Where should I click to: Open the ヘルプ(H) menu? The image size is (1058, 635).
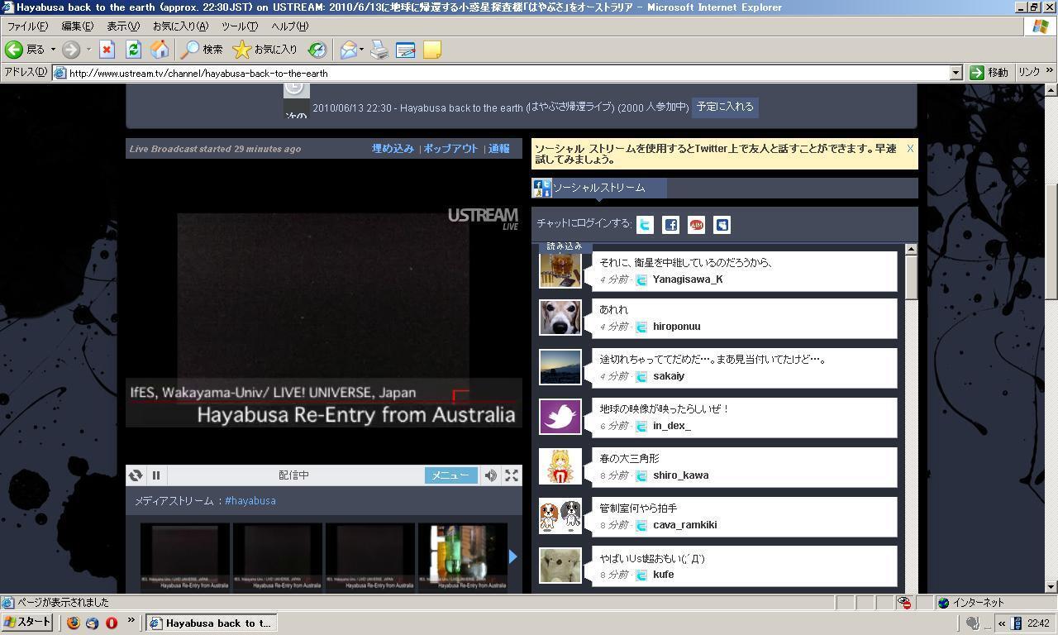pos(289,26)
